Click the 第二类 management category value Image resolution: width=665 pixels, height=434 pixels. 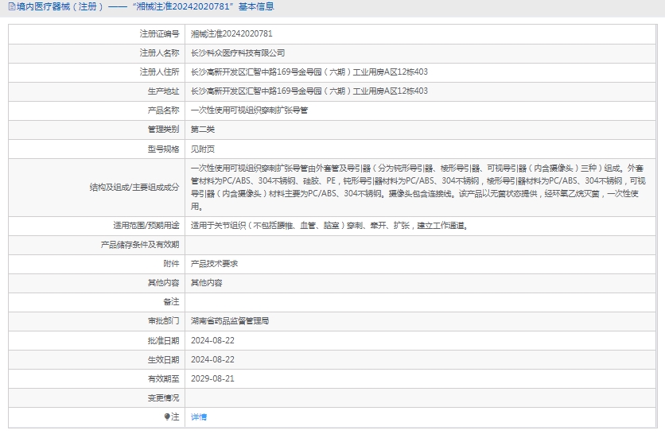203,130
